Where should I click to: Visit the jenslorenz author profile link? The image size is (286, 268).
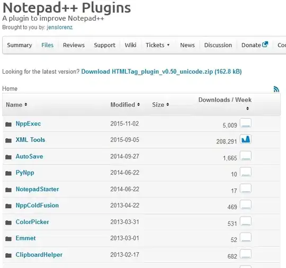coord(60,27)
